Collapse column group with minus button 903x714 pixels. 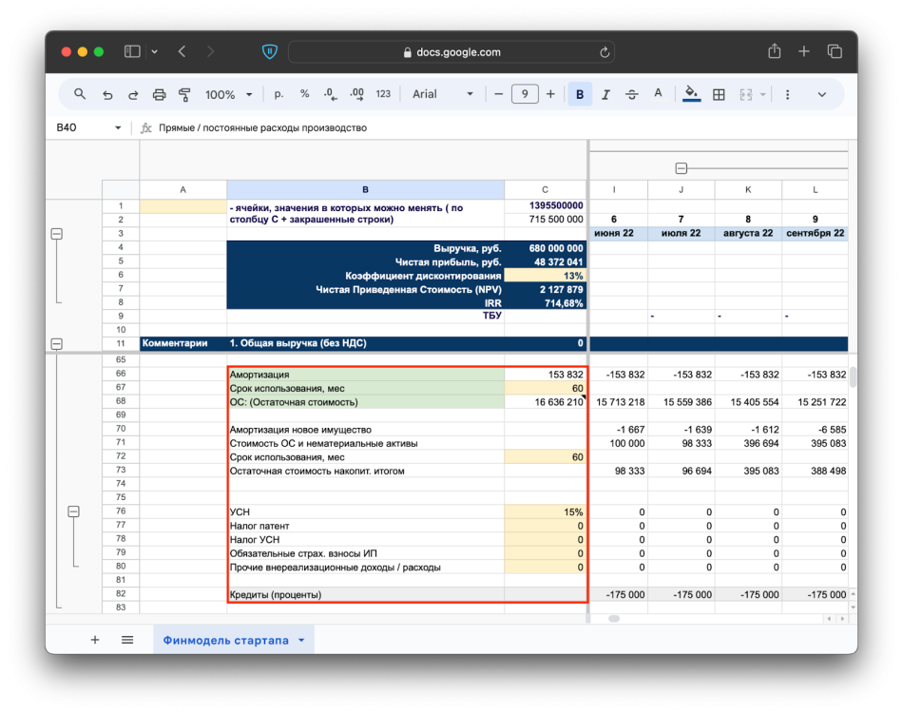coord(681,168)
